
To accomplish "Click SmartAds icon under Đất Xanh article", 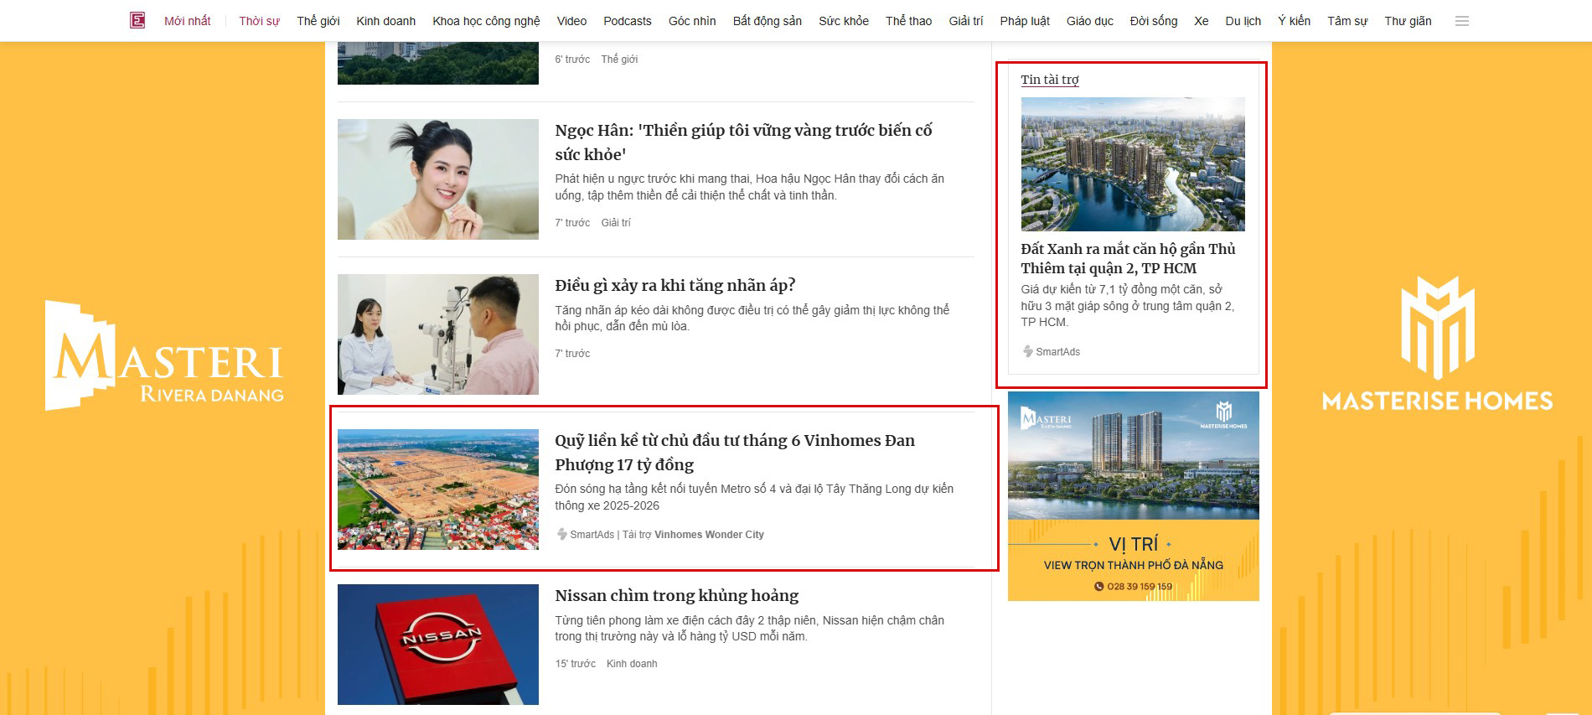I will coord(1028,351).
